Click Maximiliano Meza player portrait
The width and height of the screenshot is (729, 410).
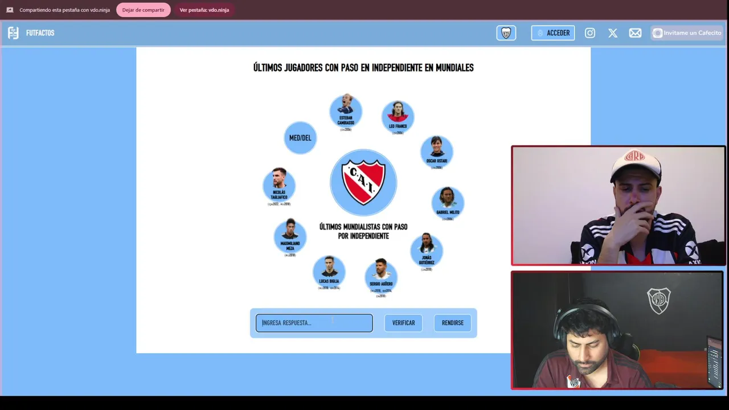coord(290,236)
